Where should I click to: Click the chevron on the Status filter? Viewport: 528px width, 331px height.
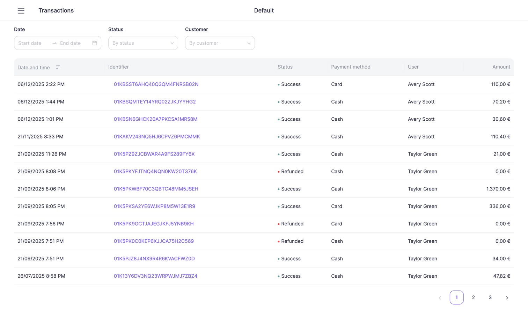click(171, 43)
